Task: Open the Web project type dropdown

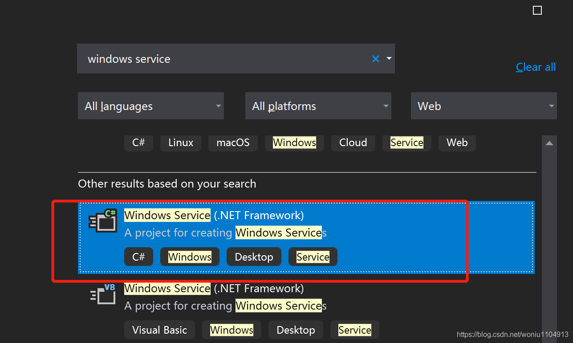Action: 484,106
